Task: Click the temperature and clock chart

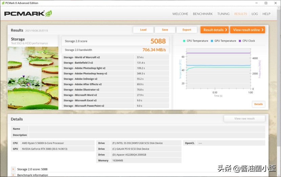Action: pos(218,69)
